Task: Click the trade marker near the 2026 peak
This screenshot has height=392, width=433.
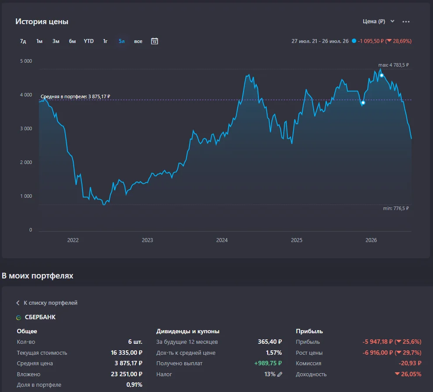Action: pyautogui.click(x=382, y=75)
